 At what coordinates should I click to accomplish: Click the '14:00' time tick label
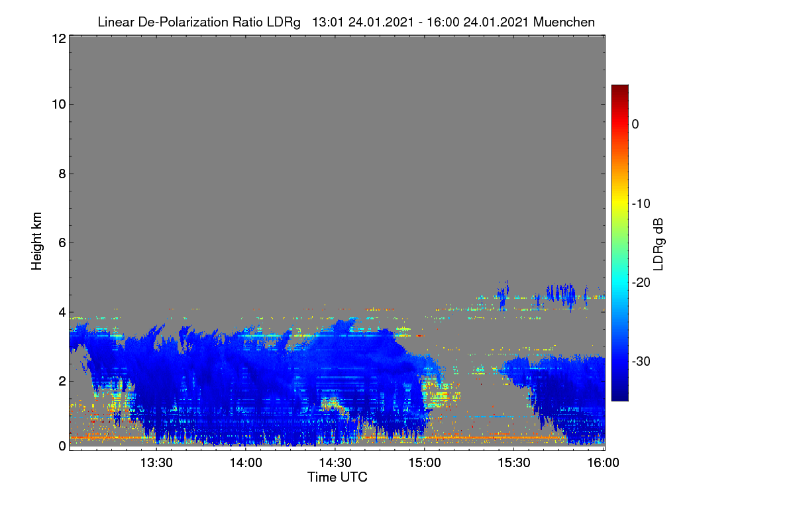click(245, 464)
